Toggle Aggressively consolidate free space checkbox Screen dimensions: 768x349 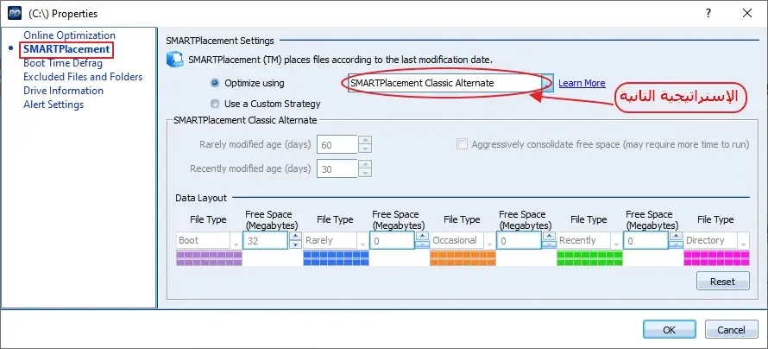click(x=462, y=144)
